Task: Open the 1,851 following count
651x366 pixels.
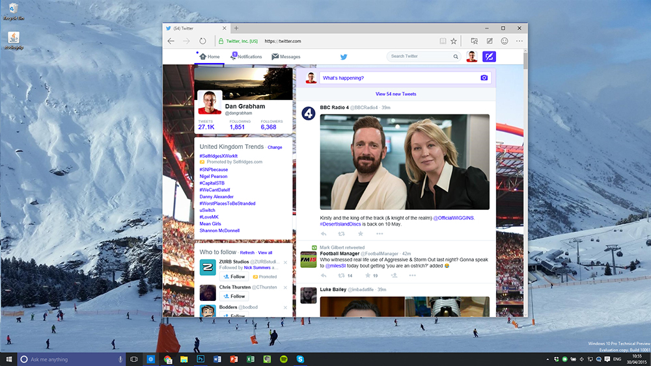Action: (237, 127)
